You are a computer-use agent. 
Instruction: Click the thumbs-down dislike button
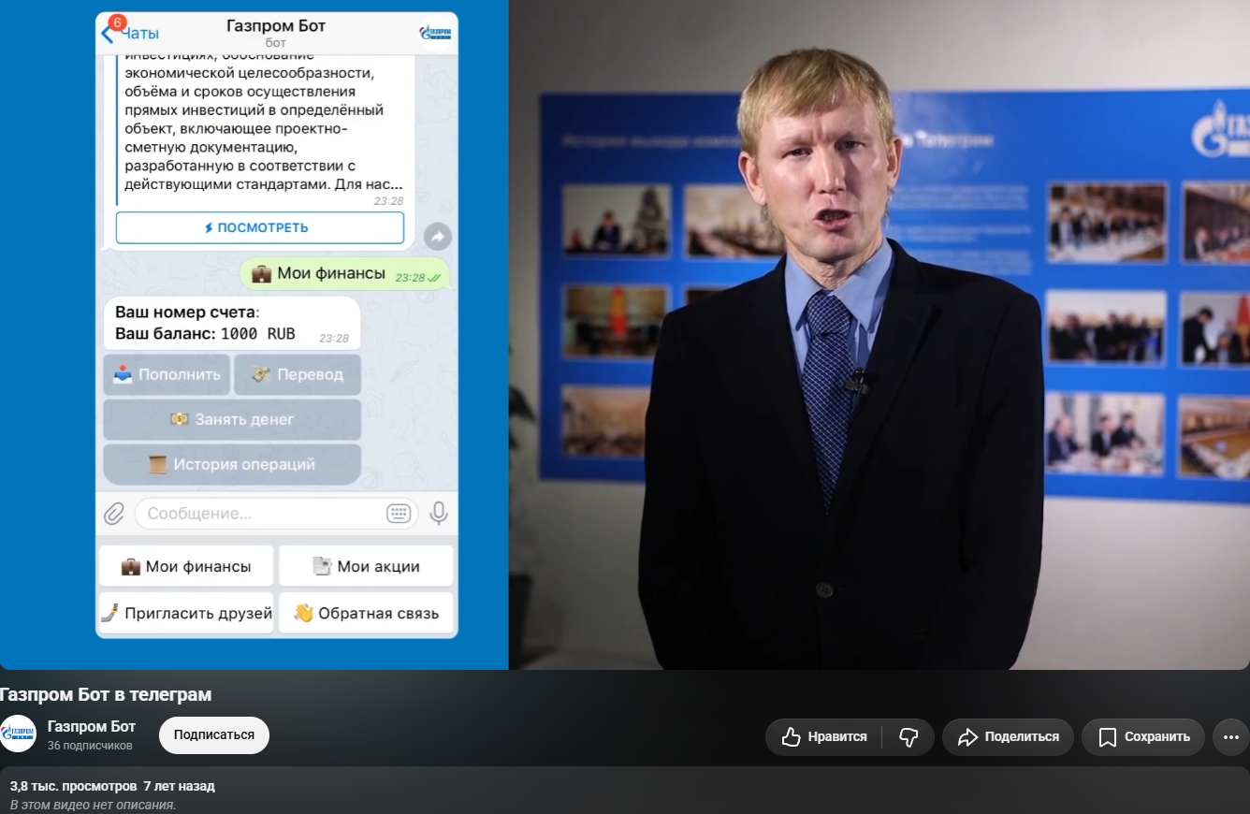pyautogui.click(x=908, y=737)
